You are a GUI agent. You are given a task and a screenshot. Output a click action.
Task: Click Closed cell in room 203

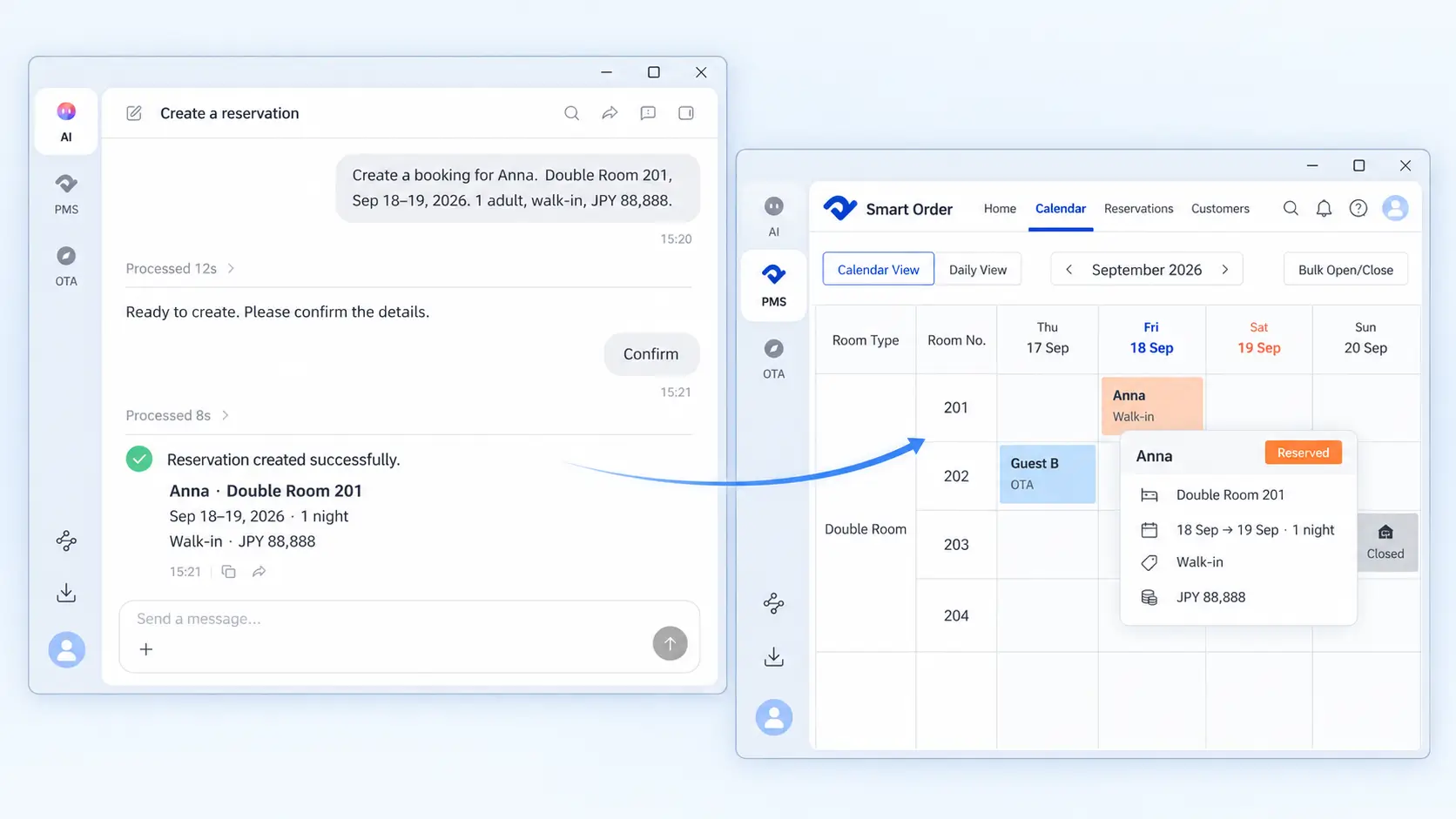(1385, 542)
